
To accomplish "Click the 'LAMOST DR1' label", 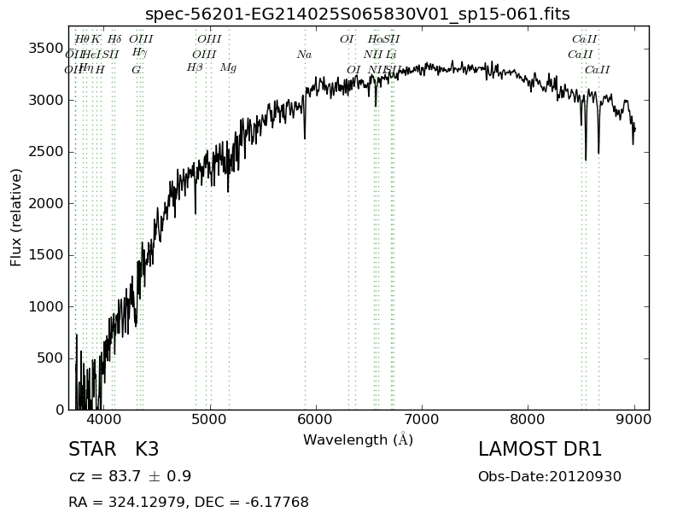I will 540,450.
